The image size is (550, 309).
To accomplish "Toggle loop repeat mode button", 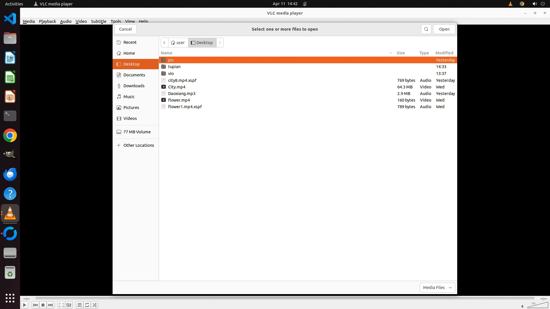I will pos(87,305).
